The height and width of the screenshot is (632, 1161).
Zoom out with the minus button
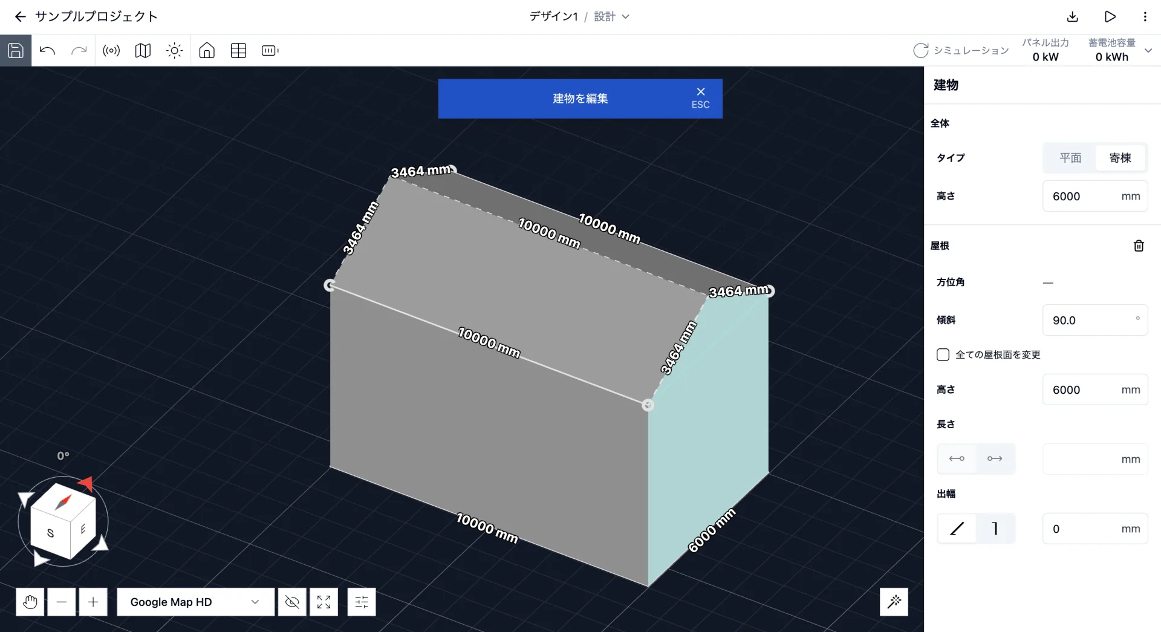click(62, 602)
